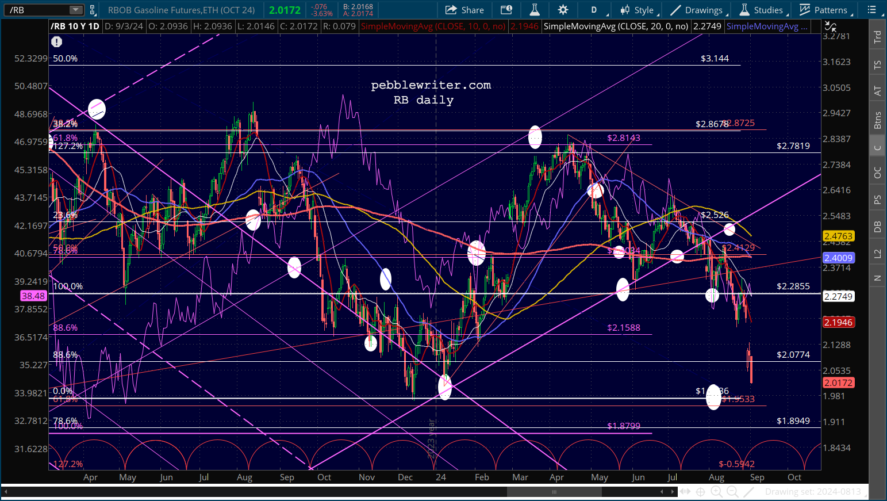Viewport: 887px width, 501px height.
Task: Click the scroll right arrow
Action: 673,492
